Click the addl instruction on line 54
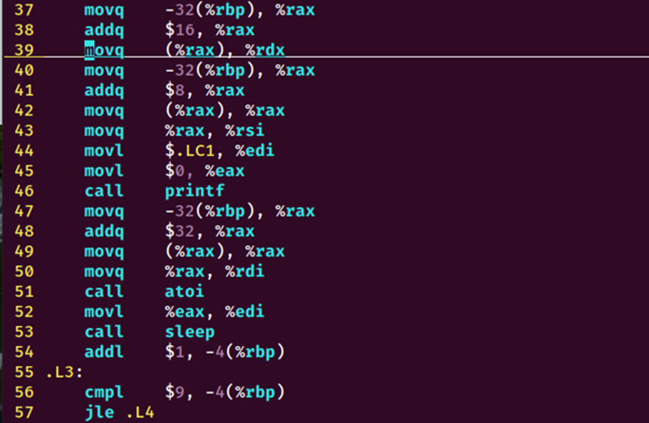The height and width of the screenshot is (423, 649). (x=103, y=352)
